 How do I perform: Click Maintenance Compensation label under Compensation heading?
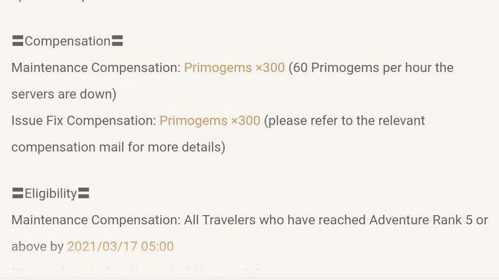96,68
